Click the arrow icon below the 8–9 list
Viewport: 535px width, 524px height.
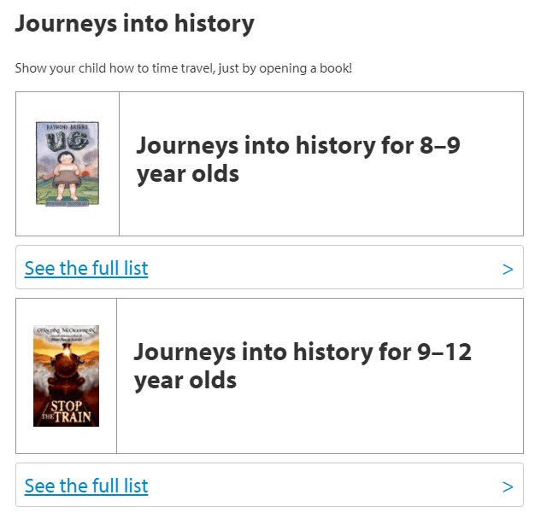508,269
